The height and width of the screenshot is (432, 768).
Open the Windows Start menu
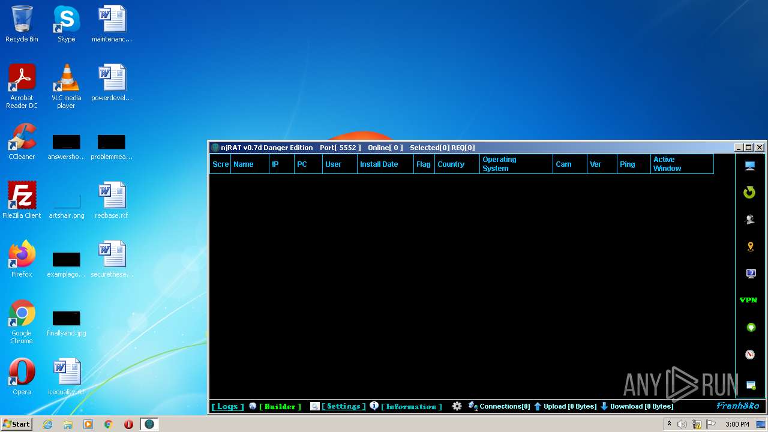16,424
